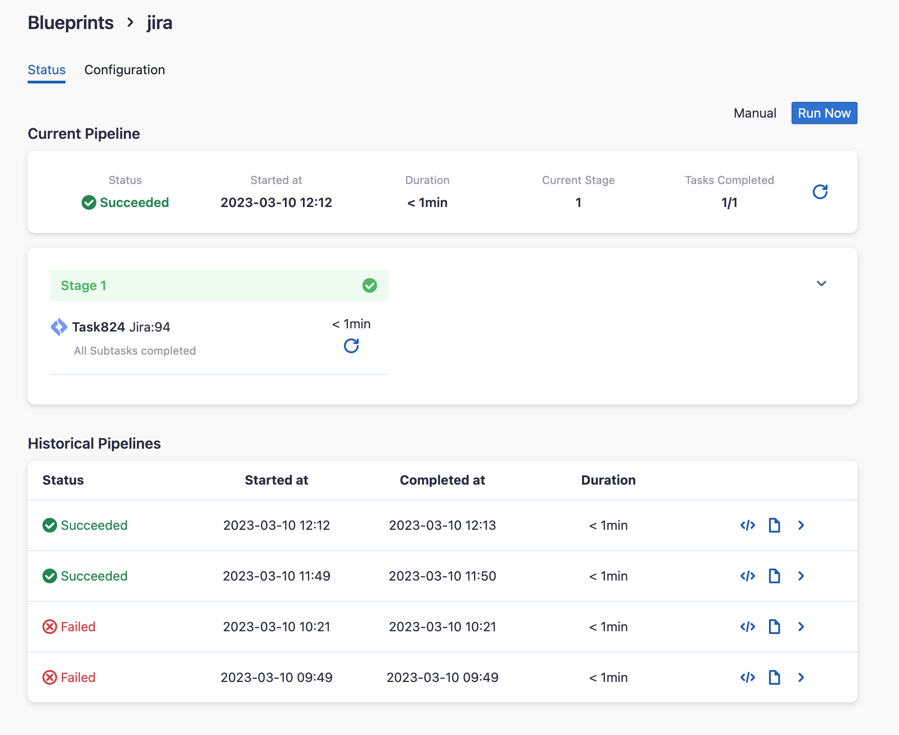Viewport: 899px width, 735px height.
Task: Go back to Blueprints breadcrumb link
Action: [71, 23]
